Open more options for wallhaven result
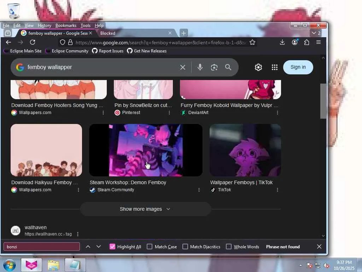362x272 pixels. pyautogui.click(x=78, y=234)
